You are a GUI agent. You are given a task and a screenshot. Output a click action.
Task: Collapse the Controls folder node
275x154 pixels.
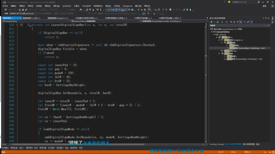click(214, 35)
